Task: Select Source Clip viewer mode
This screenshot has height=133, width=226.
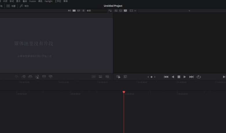Action: pos(116,11)
